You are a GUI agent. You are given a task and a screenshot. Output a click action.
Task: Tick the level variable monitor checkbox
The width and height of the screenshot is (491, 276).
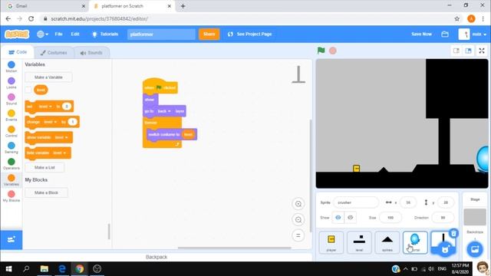[28, 90]
